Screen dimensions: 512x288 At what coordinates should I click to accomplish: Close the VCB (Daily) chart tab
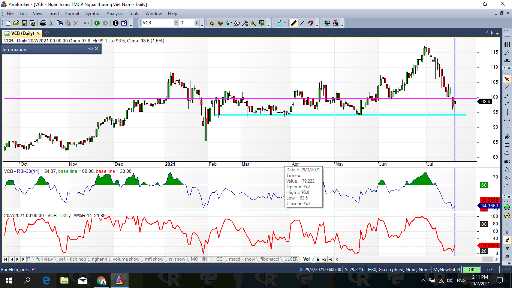(38, 33)
